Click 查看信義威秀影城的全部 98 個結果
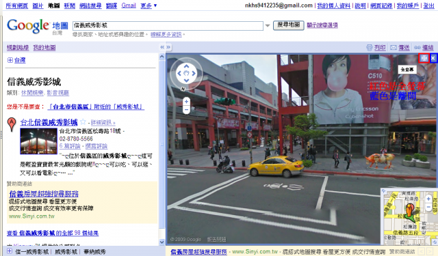This screenshot has width=438, height=256. tap(53, 233)
